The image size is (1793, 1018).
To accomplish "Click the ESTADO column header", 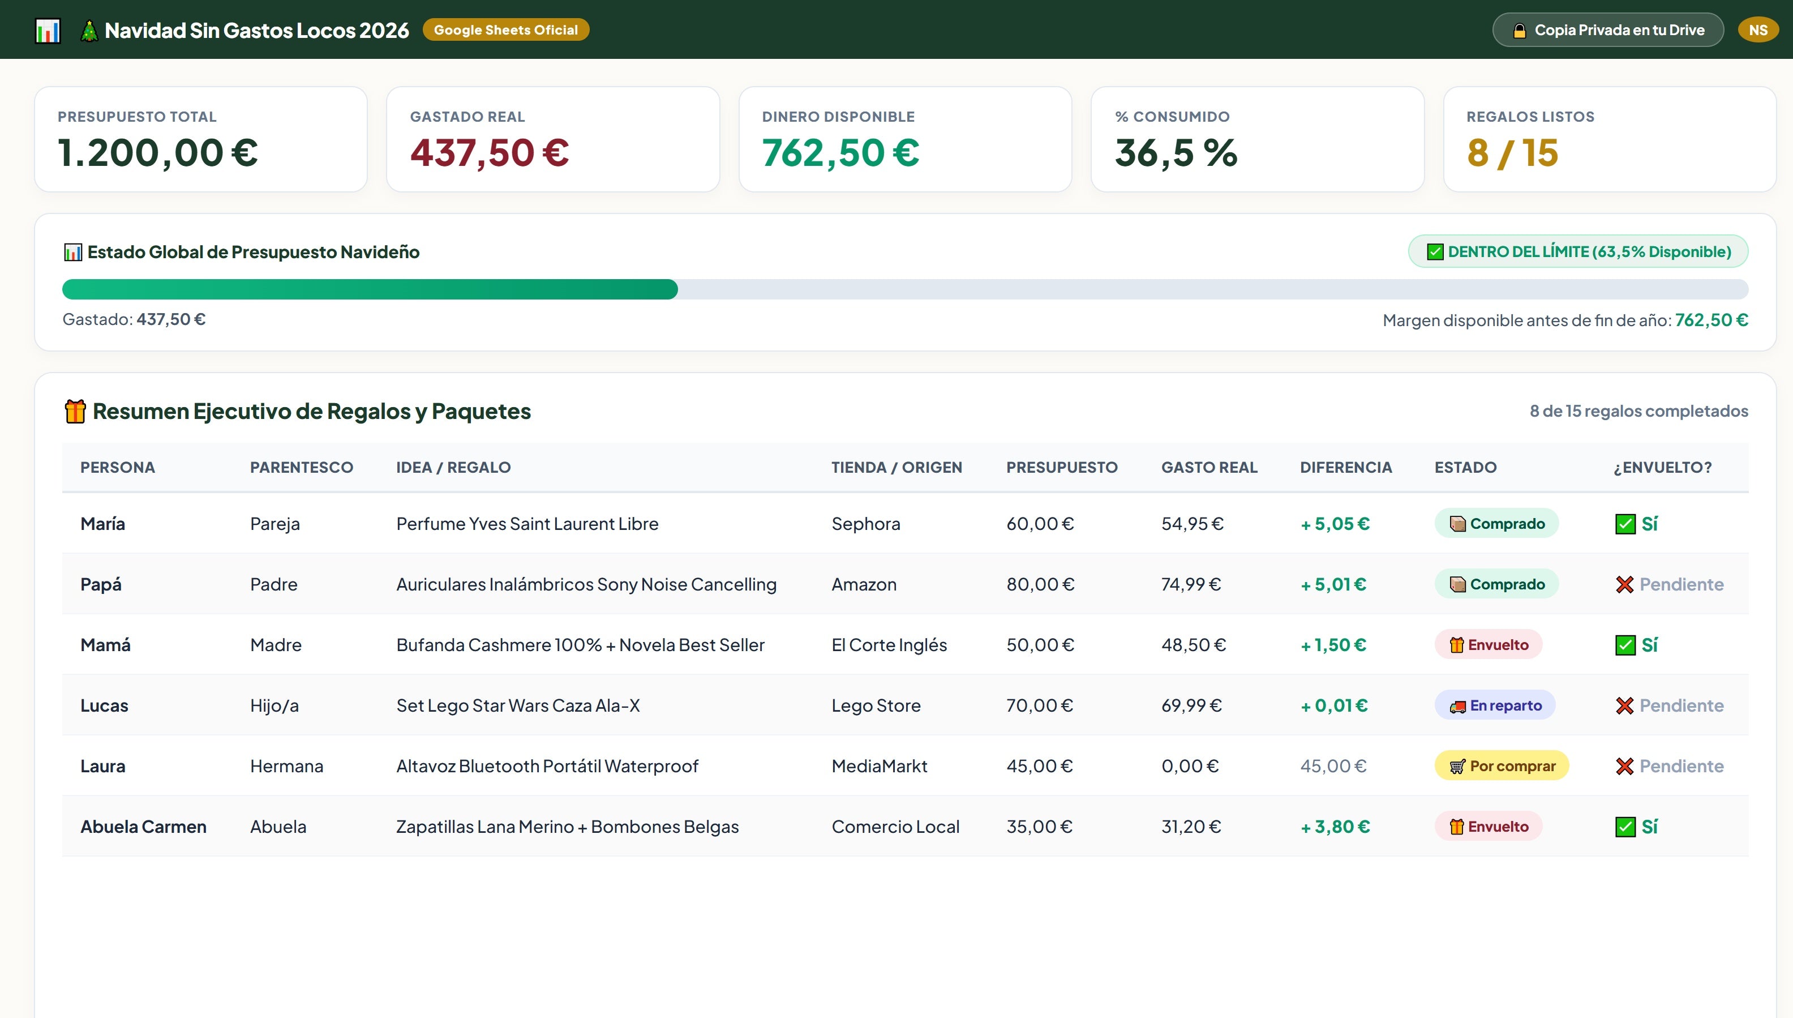I will tap(1465, 467).
